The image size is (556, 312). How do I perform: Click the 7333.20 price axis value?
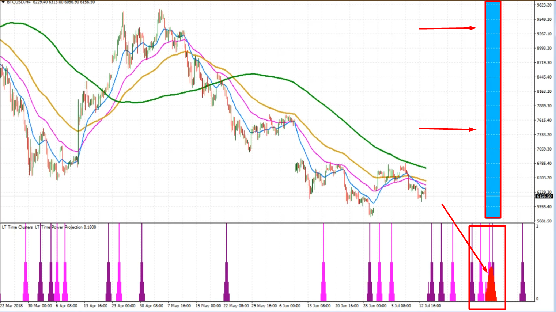pyautogui.click(x=544, y=135)
